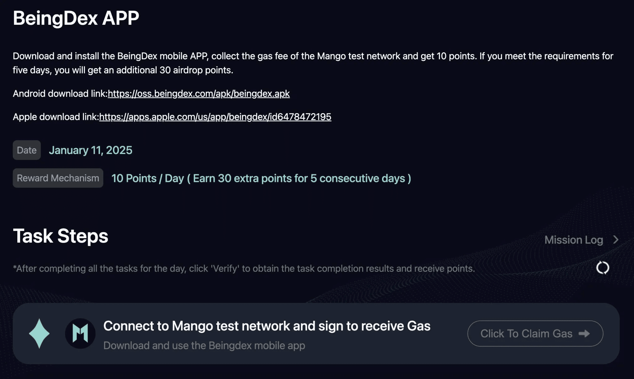Click the Android download link label
The height and width of the screenshot is (379, 634).
pyautogui.click(x=60, y=94)
